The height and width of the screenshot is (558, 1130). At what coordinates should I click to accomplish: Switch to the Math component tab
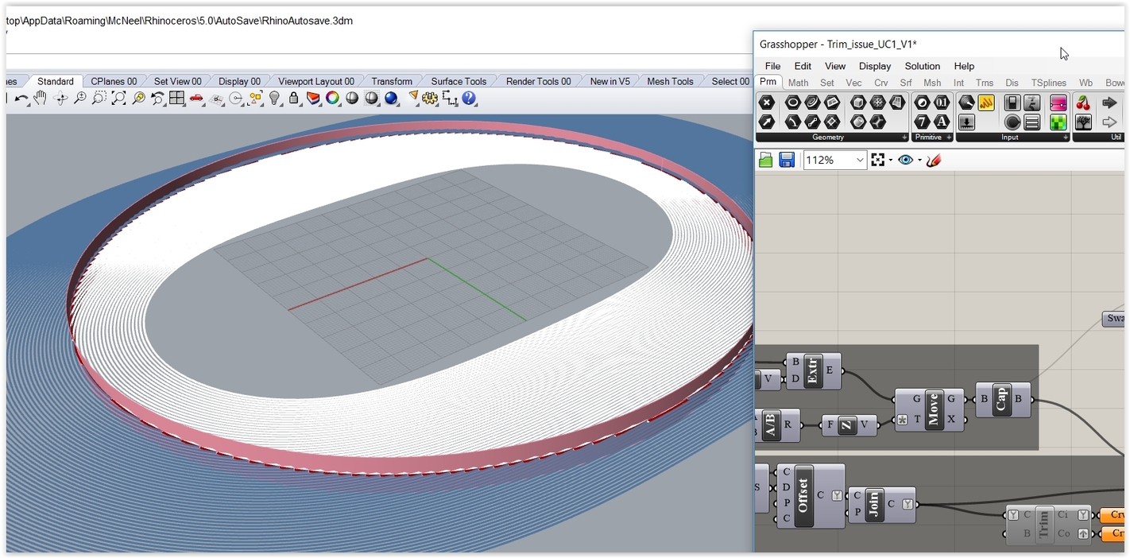[798, 83]
